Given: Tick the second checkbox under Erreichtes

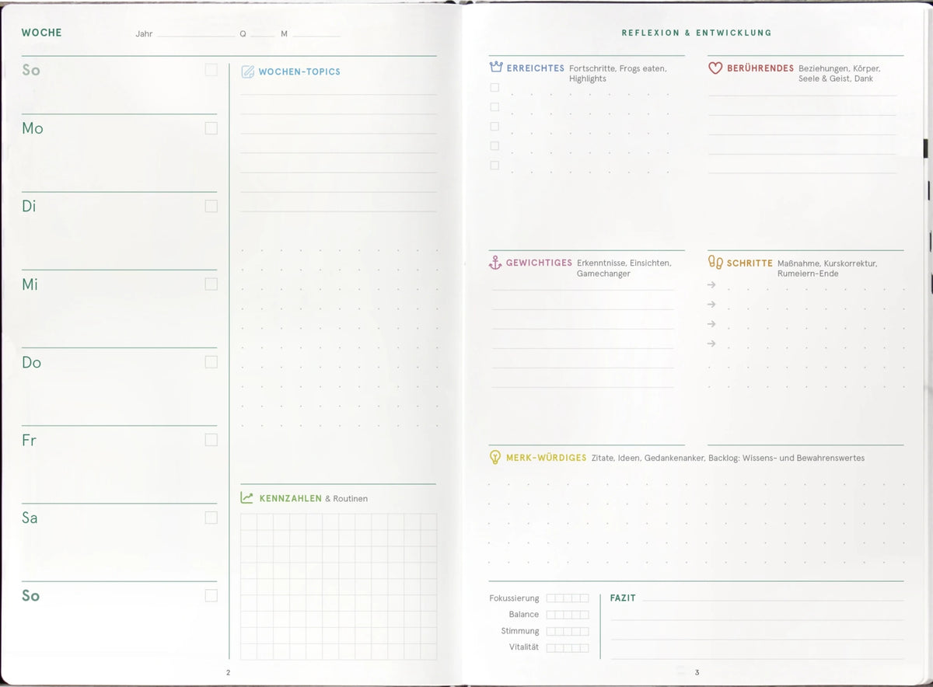Looking at the screenshot, I should [x=494, y=106].
